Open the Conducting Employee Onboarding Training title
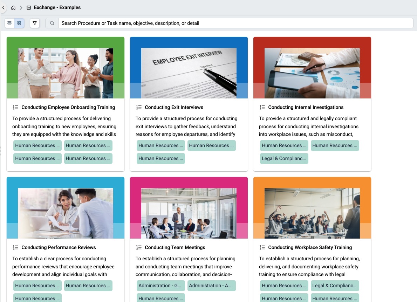417x302 pixels. coord(68,107)
